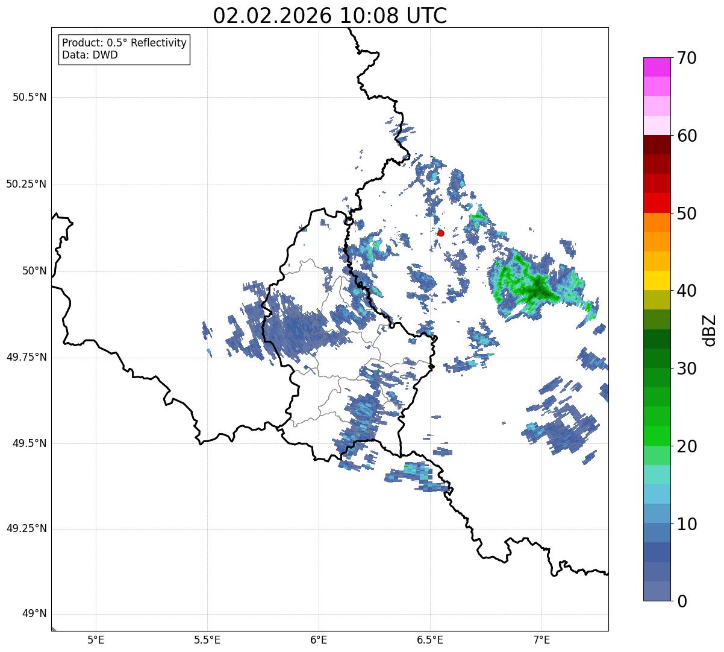Click the '49.75°N' latitude label

pyautogui.click(x=27, y=357)
